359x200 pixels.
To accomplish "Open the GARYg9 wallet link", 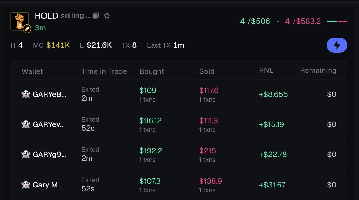I will tap(49, 155).
